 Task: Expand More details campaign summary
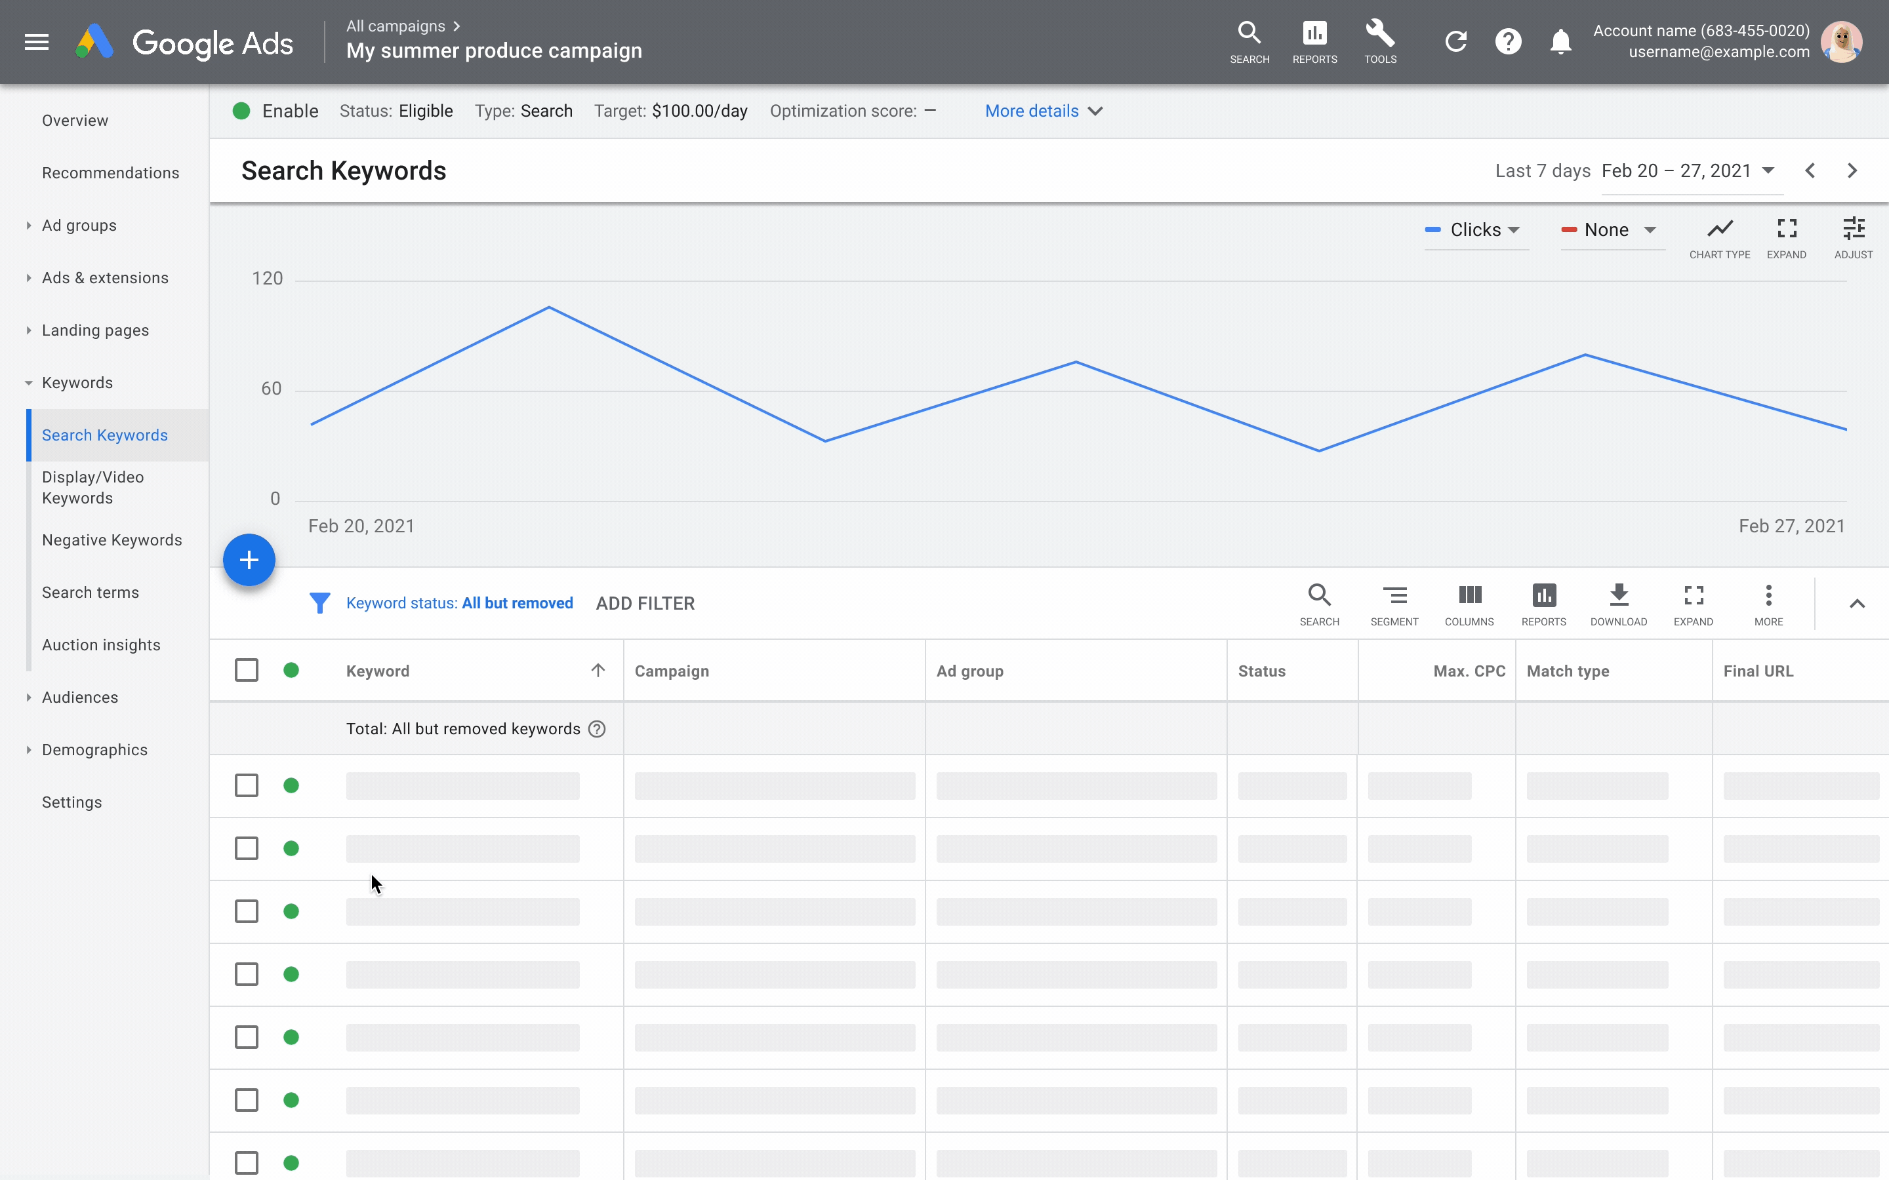[x=1042, y=110]
